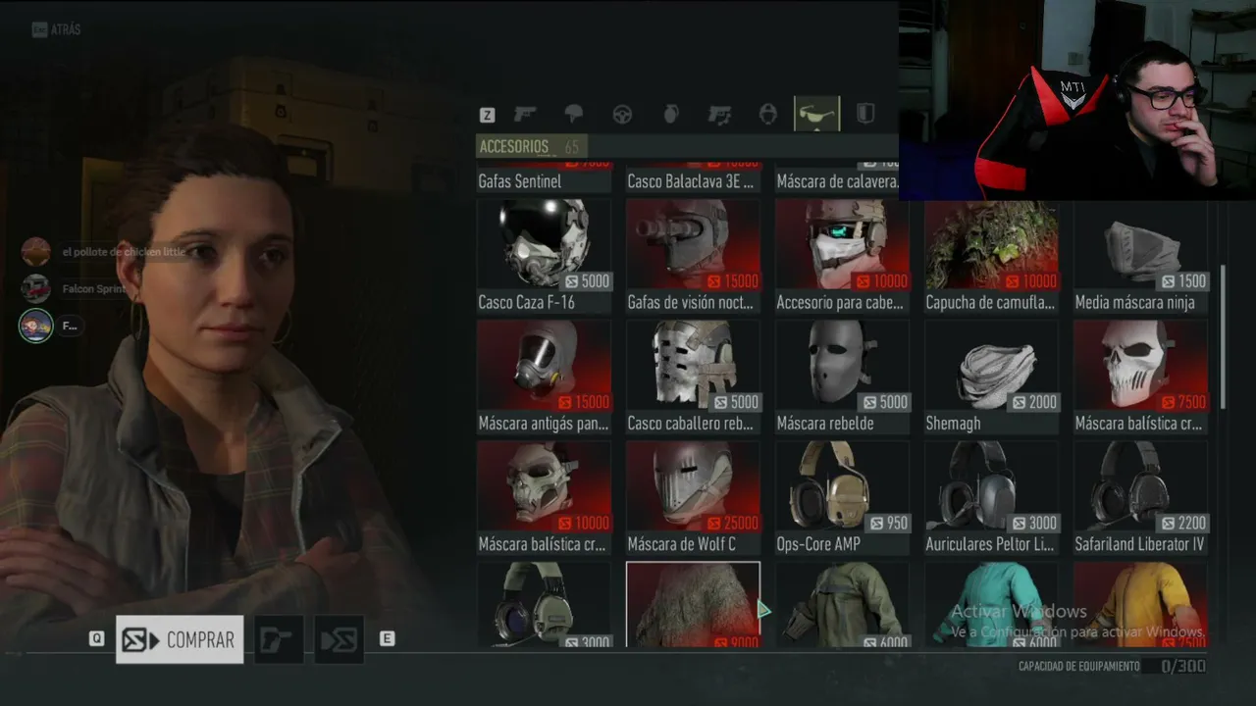1256x706 pixels.
Task: Select the sunglasses accessories category tab
Action: pos(816,114)
